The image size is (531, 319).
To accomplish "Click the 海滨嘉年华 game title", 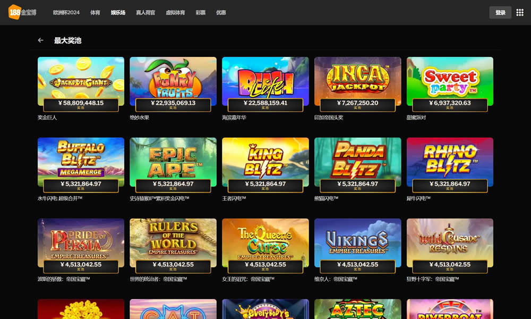I will click(x=234, y=117).
